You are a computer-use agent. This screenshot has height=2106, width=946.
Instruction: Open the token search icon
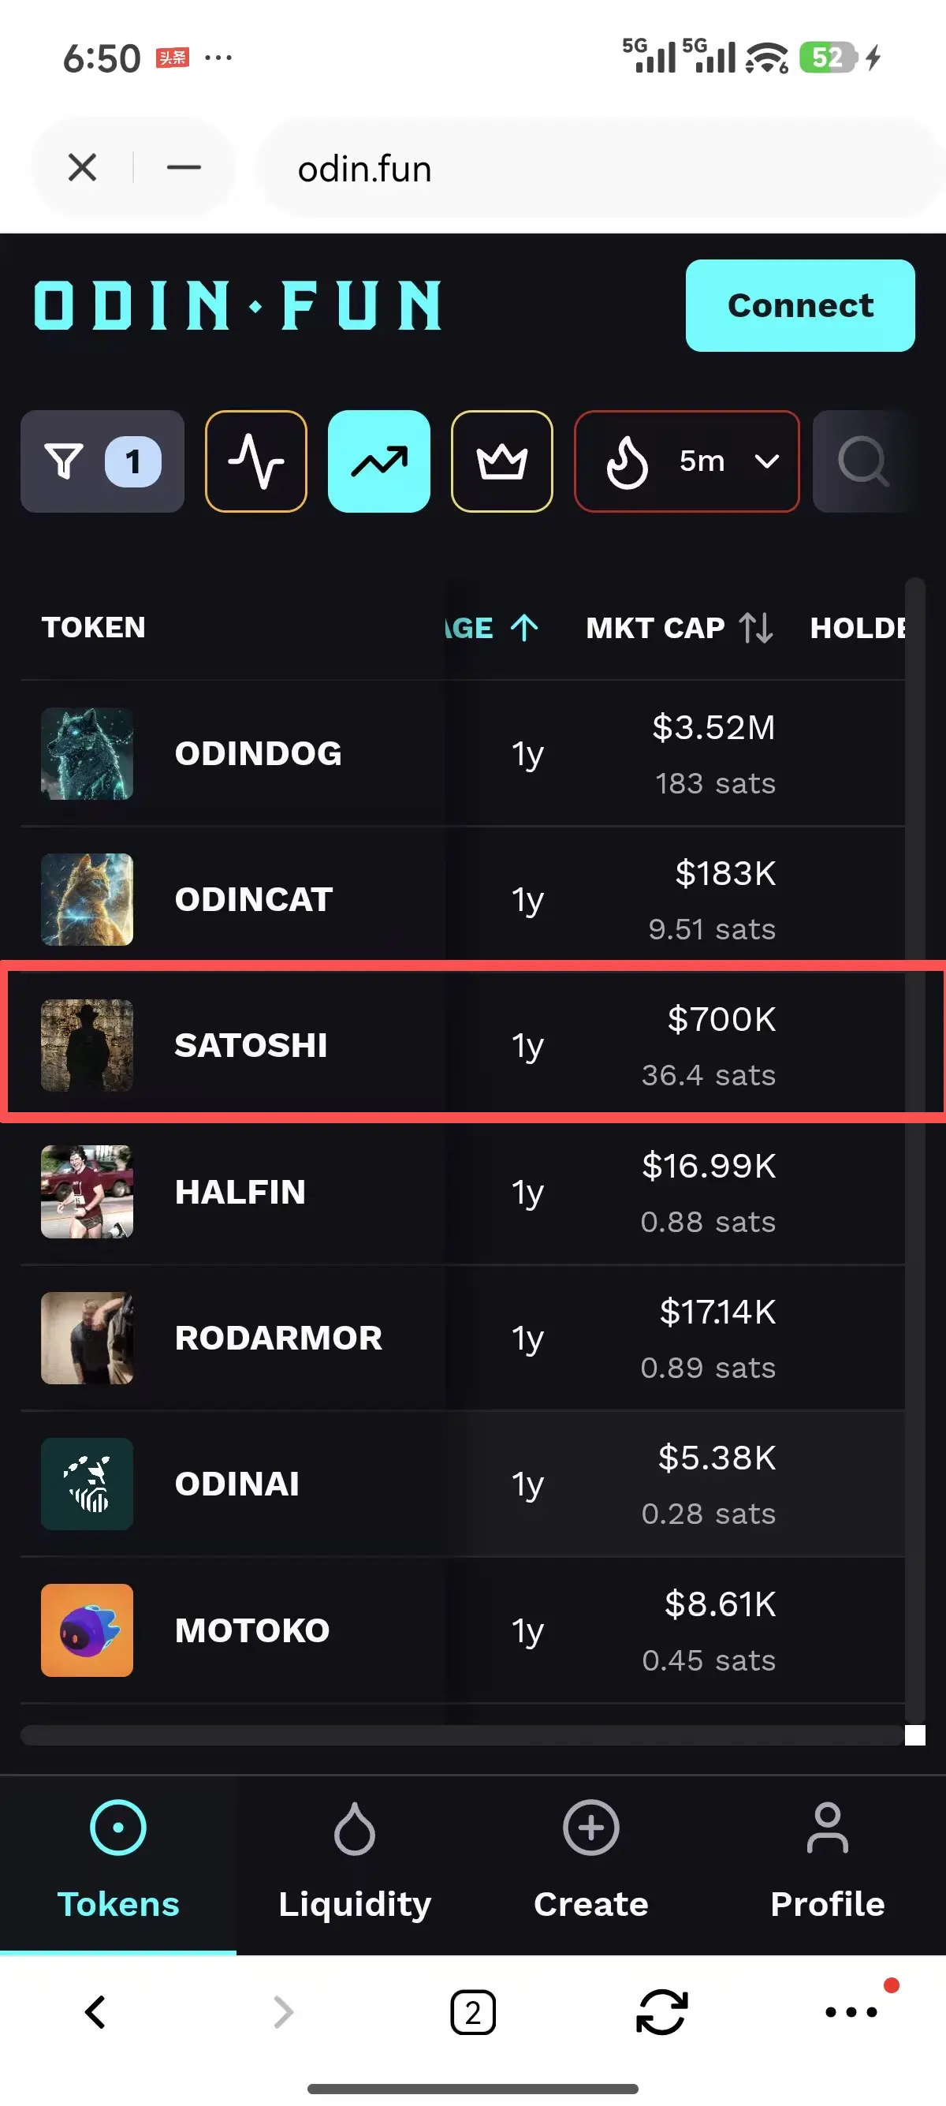pos(862,461)
